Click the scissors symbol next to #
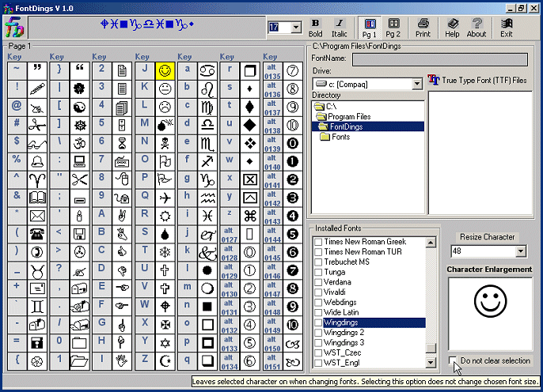The width and height of the screenshot is (543, 392). pos(37,125)
